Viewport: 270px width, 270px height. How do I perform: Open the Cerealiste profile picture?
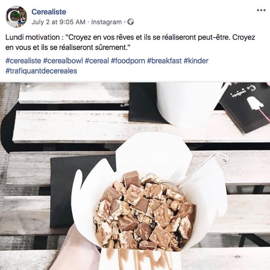16,17
